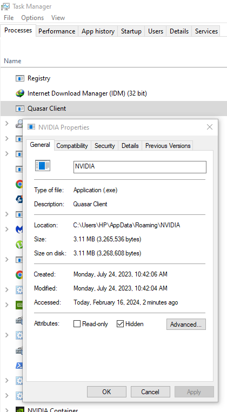Click the Internet Download Manager globe icon
Viewport: 227px width, 412px height.
20,93
